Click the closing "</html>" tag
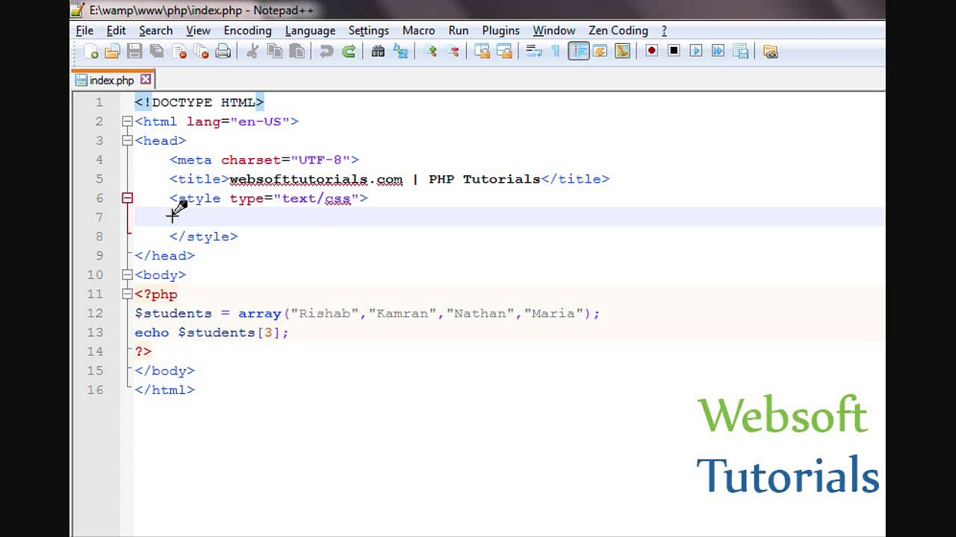 (x=164, y=389)
